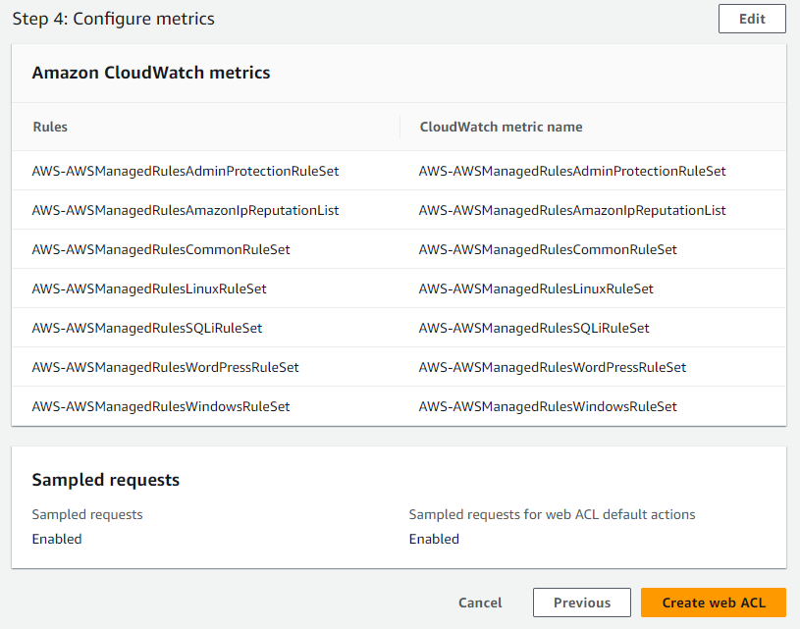
Task: Click the AmazonIpReputationList CloudWatch metric name
Action: (572, 210)
